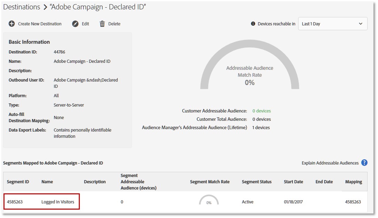
Task: Sort by Segment Status column header
Action: coord(256,182)
